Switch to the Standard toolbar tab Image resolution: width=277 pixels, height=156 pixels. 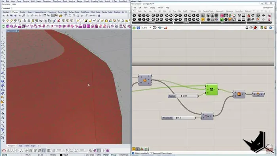pyautogui.click(x=6, y=12)
